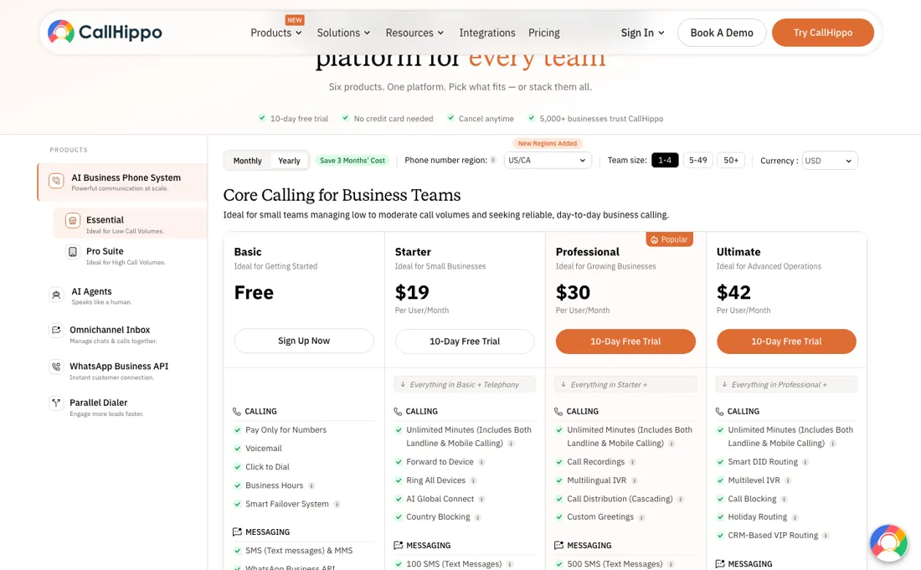Click info icon beside Forward to Device
Screen dimensions: 921x570
[481, 462]
